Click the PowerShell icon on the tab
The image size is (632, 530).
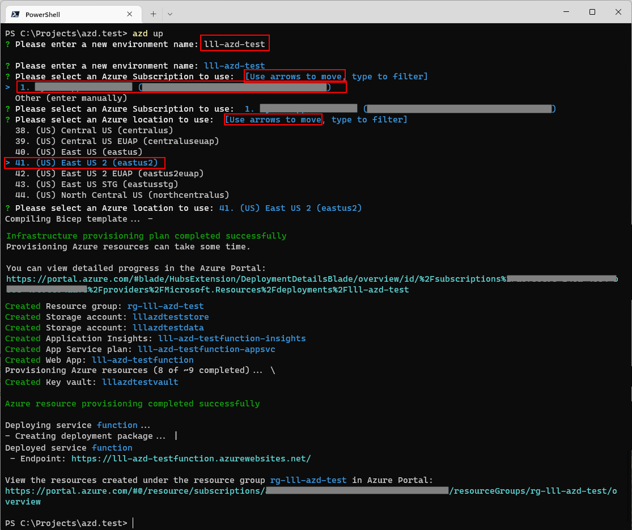pyautogui.click(x=15, y=14)
